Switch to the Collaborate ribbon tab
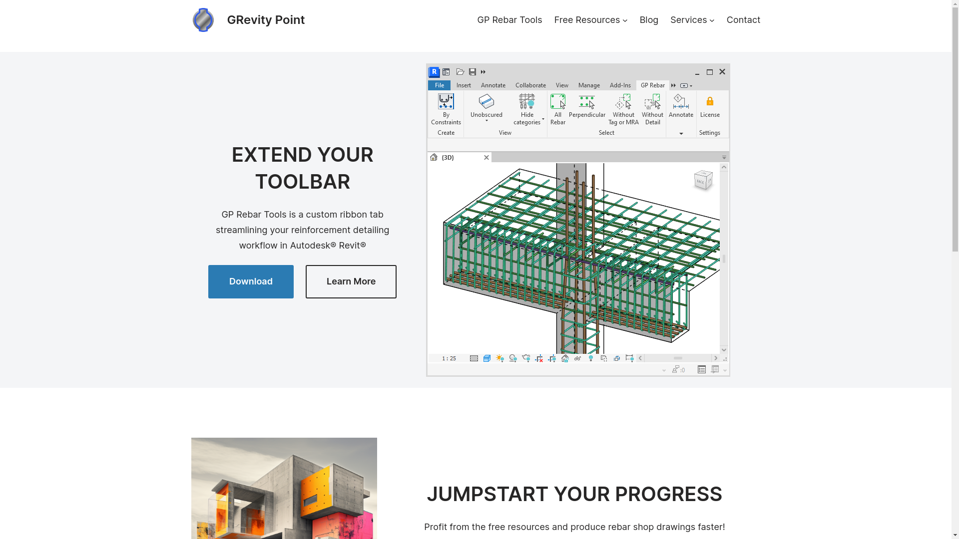 coord(530,85)
